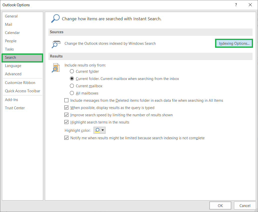Open the Quick Access Toolbar category
Image resolution: width=258 pixels, height=212 pixels.
tap(22, 91)
